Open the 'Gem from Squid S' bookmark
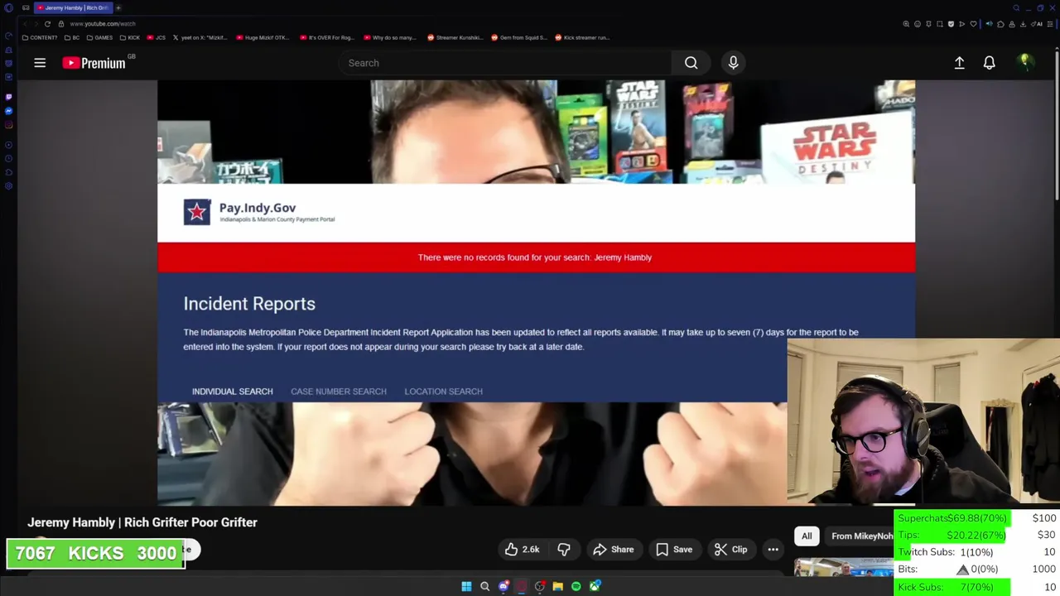Viewport: 1060px width, 596px height. click(x=518, y=37)
